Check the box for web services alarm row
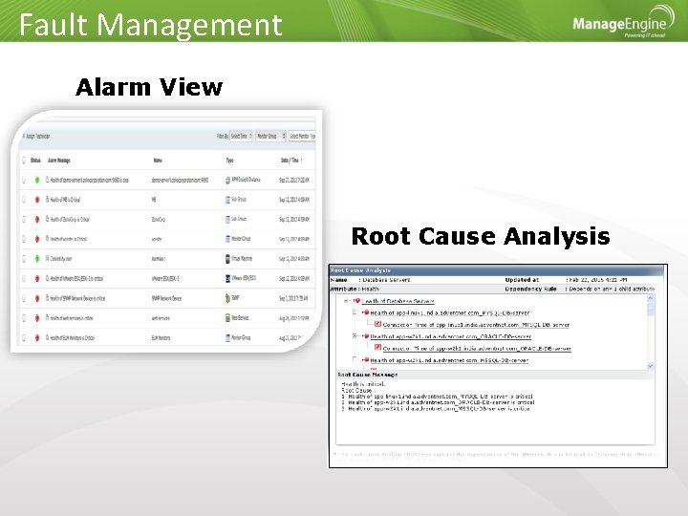The image size is (688, 516). [x=24, y=317]
